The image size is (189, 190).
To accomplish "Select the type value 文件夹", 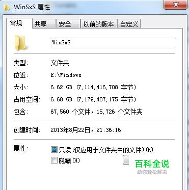I will (60, 63).
